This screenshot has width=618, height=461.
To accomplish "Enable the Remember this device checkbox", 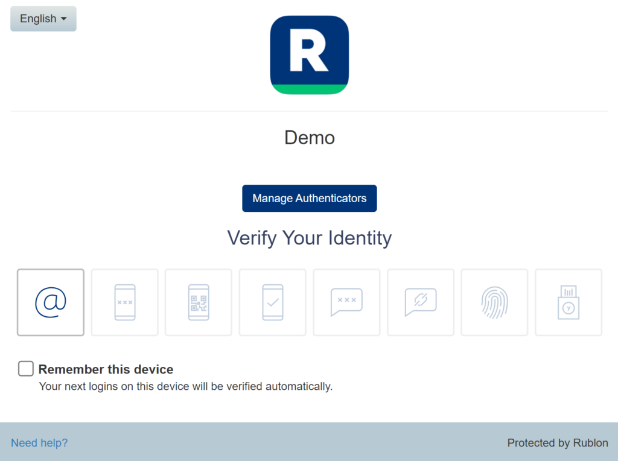I will coord(25,369).
